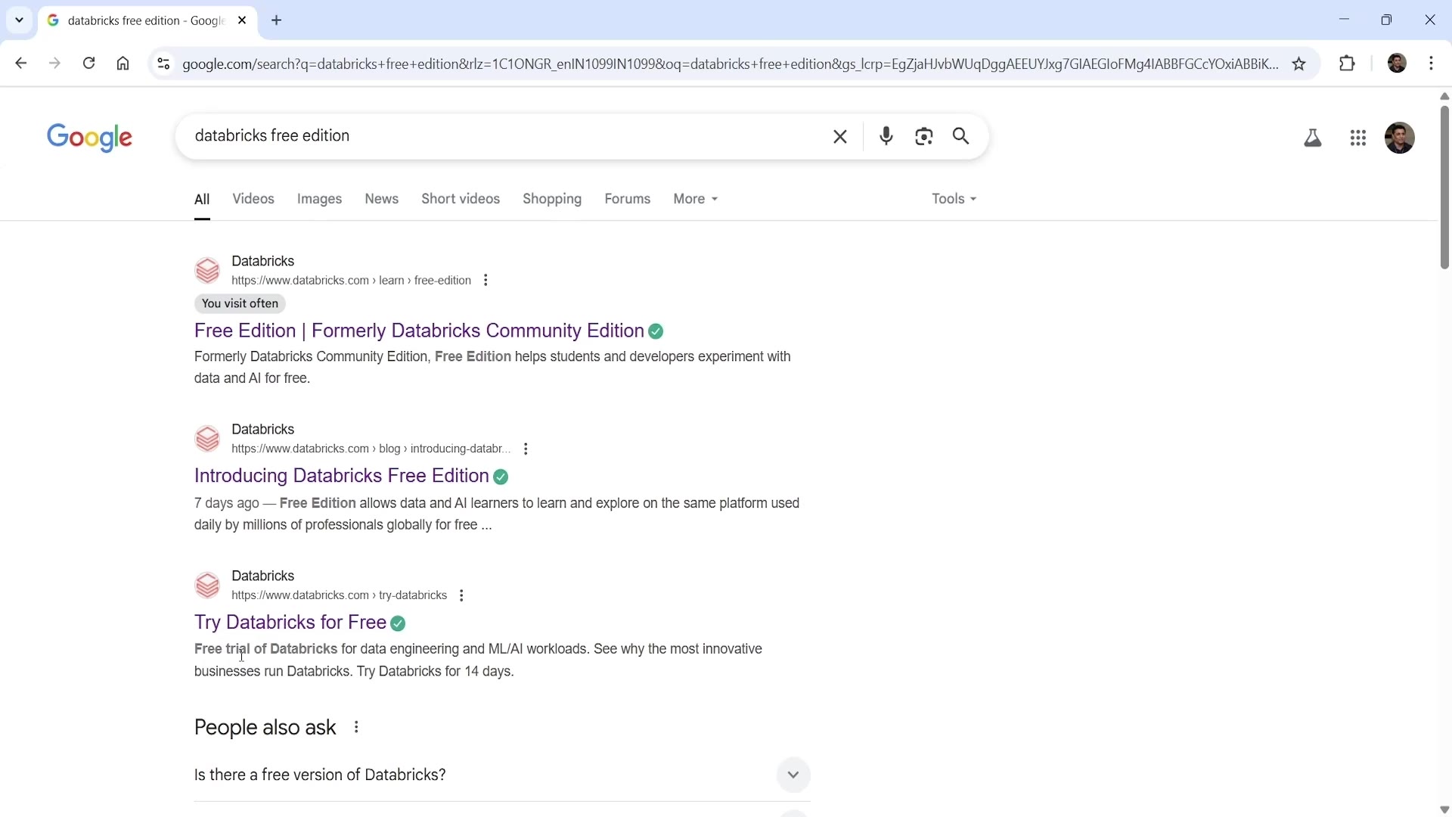Click verified checkmark beside Introducing Databricks title
The image size is (1452, 817).
pos(501,478)
